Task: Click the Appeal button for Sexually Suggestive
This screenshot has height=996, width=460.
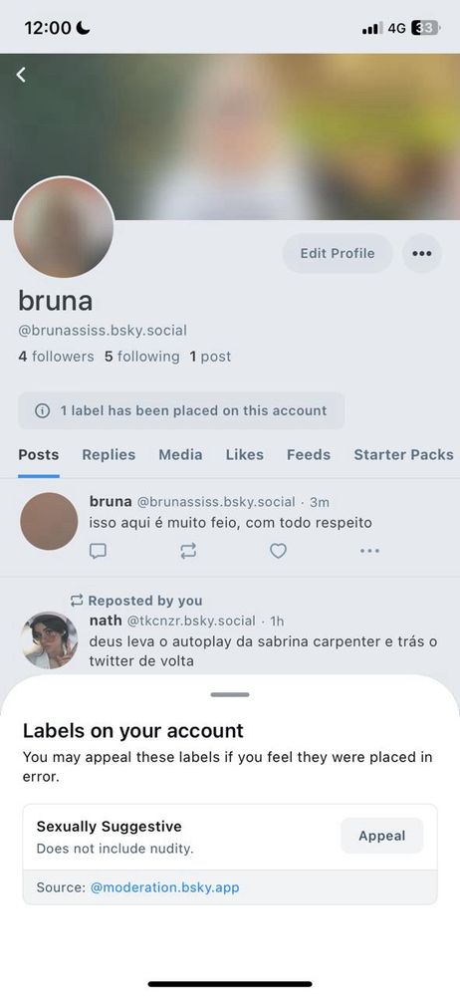Action: [382, 836]
